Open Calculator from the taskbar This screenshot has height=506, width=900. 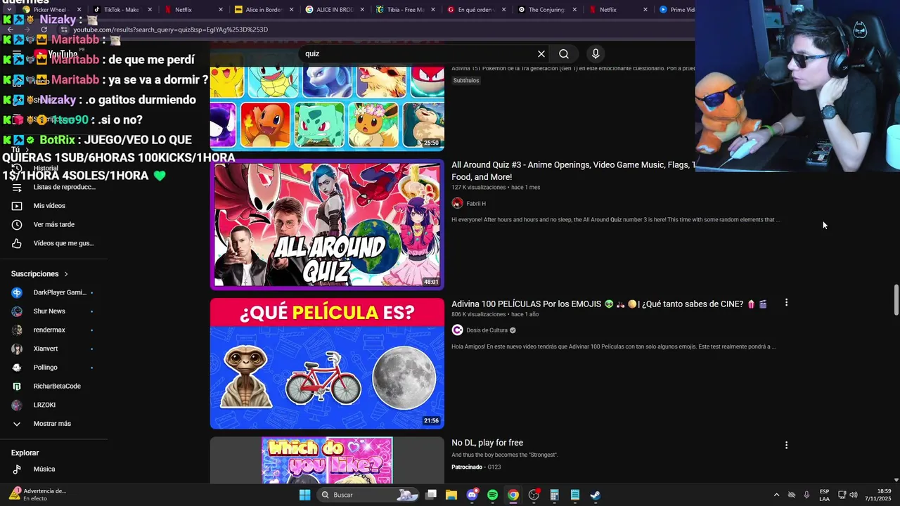(x=554, y=495)
